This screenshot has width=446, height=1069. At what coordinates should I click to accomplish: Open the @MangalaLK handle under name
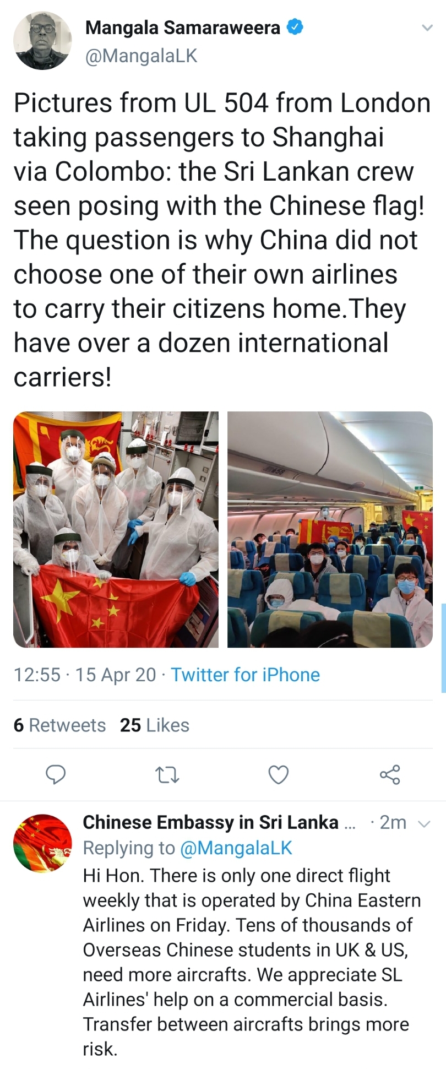tap(141, 56)
